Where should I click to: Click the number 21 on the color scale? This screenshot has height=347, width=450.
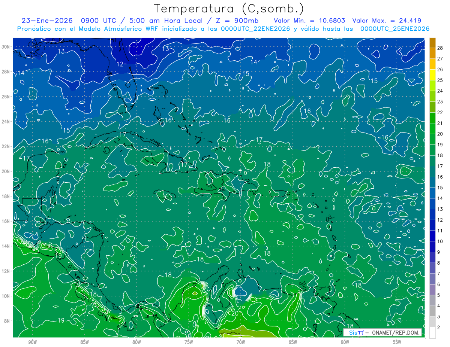[440, 123]
